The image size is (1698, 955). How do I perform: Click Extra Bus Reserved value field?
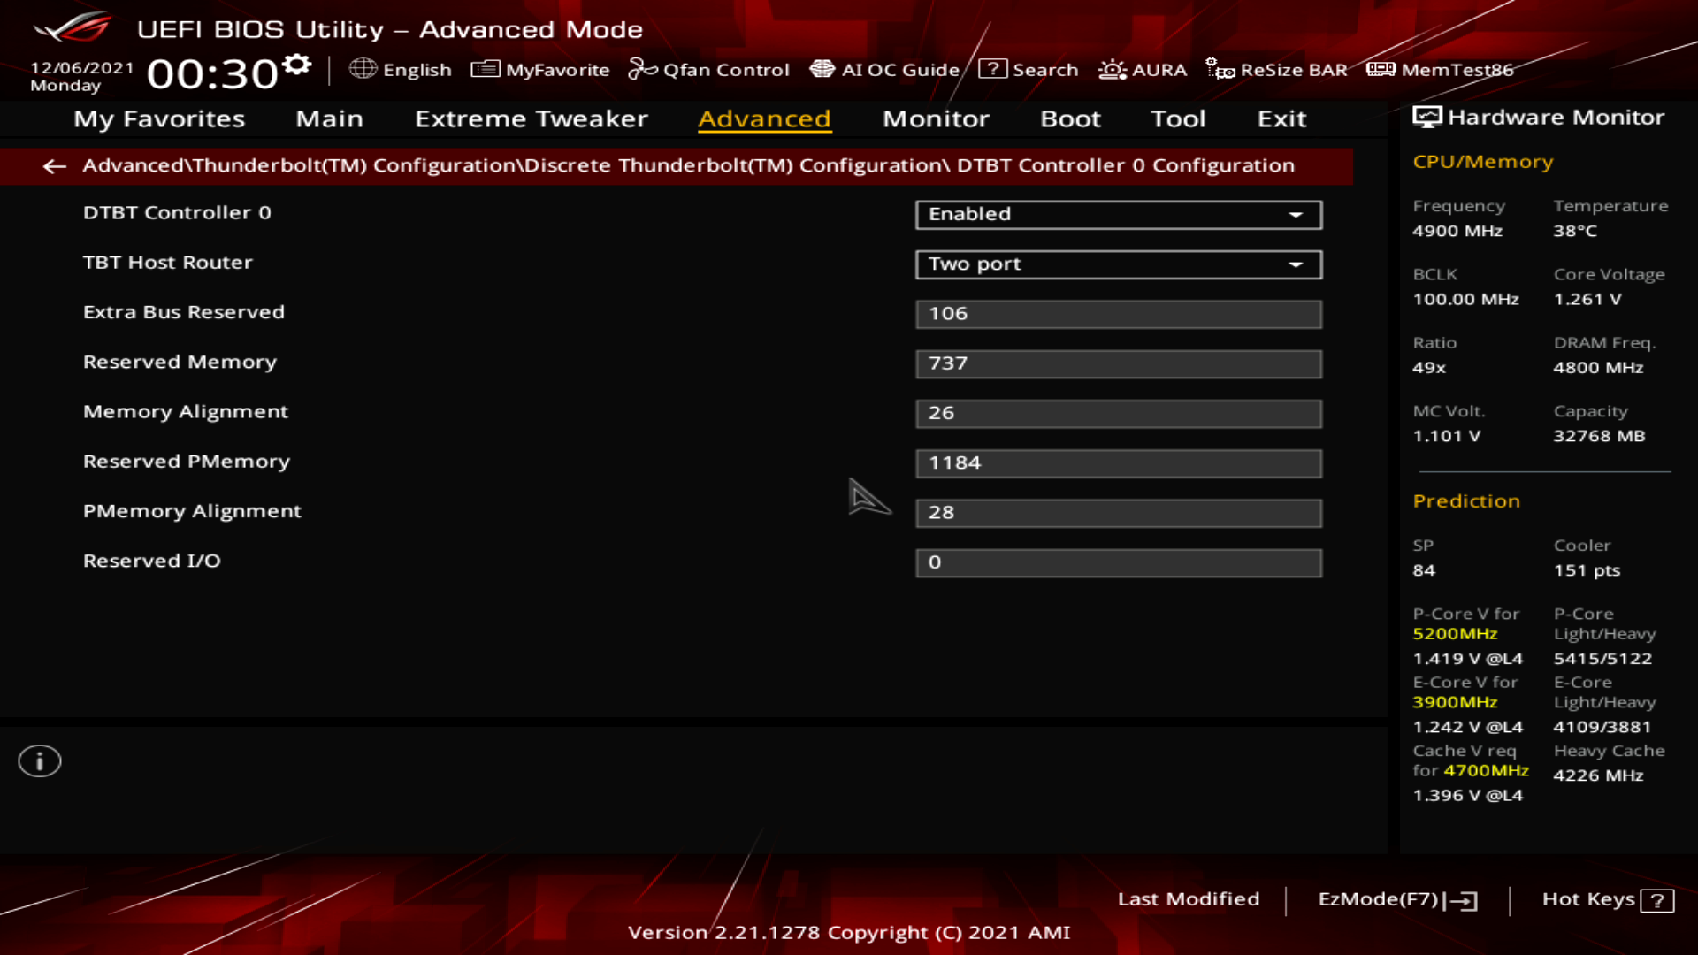pyautogui.click(x=1118, y=314)
